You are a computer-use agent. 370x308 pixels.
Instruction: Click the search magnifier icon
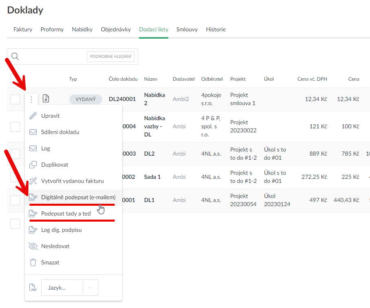(15, 57)
